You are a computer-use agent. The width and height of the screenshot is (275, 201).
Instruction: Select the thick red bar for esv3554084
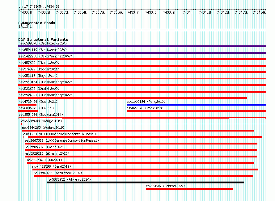(x=146, y=118)
